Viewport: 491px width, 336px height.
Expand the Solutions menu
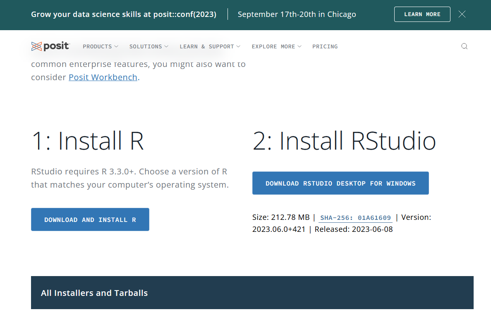click(x=149, y=47)
